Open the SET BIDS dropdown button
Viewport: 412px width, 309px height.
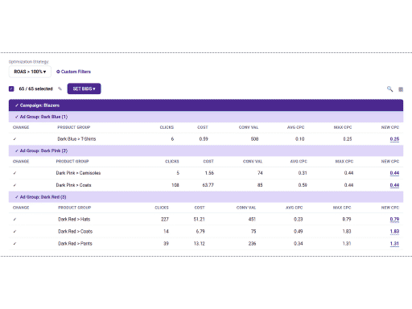84,89
